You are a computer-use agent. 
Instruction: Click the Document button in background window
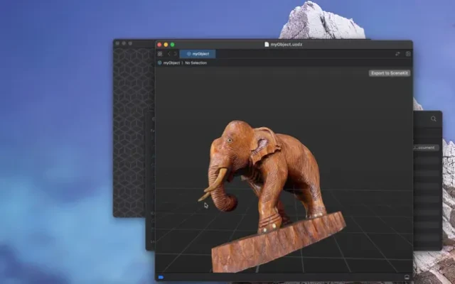[x=427, y=148]
